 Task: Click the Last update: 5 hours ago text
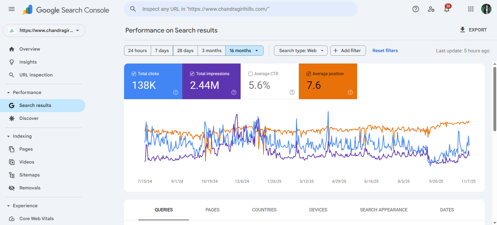click(x=463, y=51)
